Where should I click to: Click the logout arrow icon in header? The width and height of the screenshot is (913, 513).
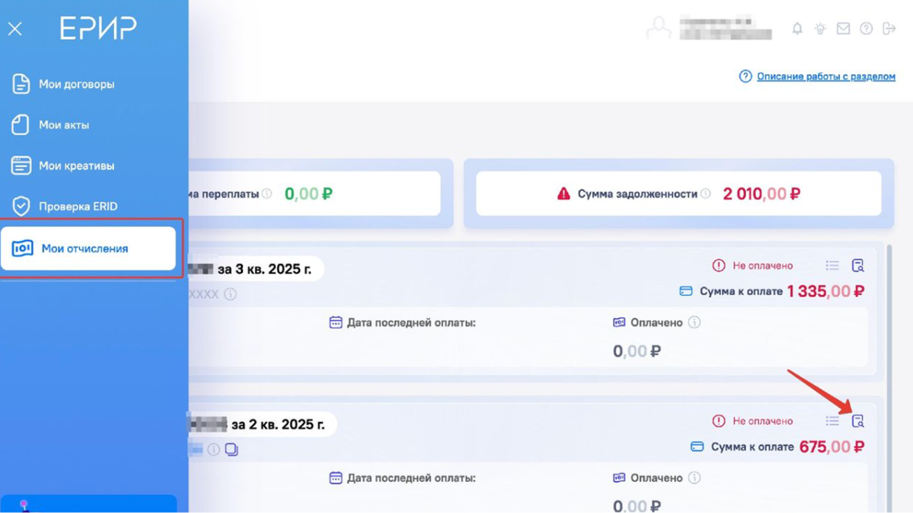pyautogui.click(x=890, y=28)
